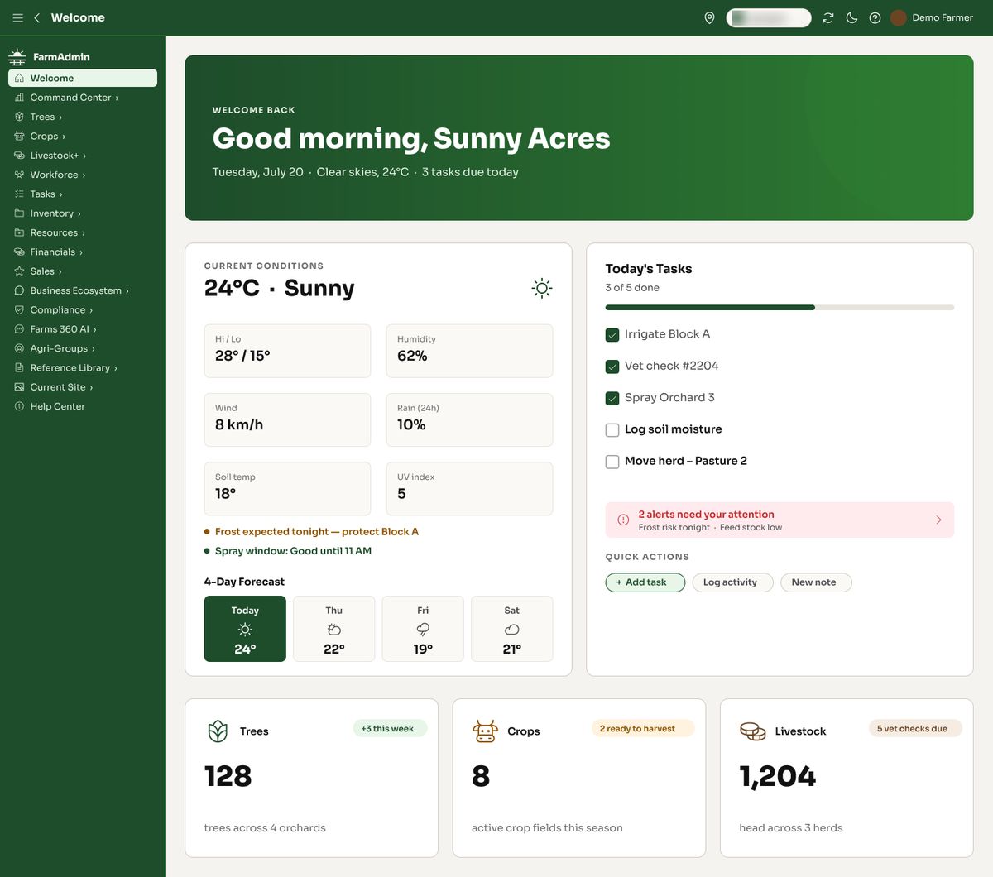Click the +3 this week badge
This screenshot has height=877, width=993.
coord(390,728)
